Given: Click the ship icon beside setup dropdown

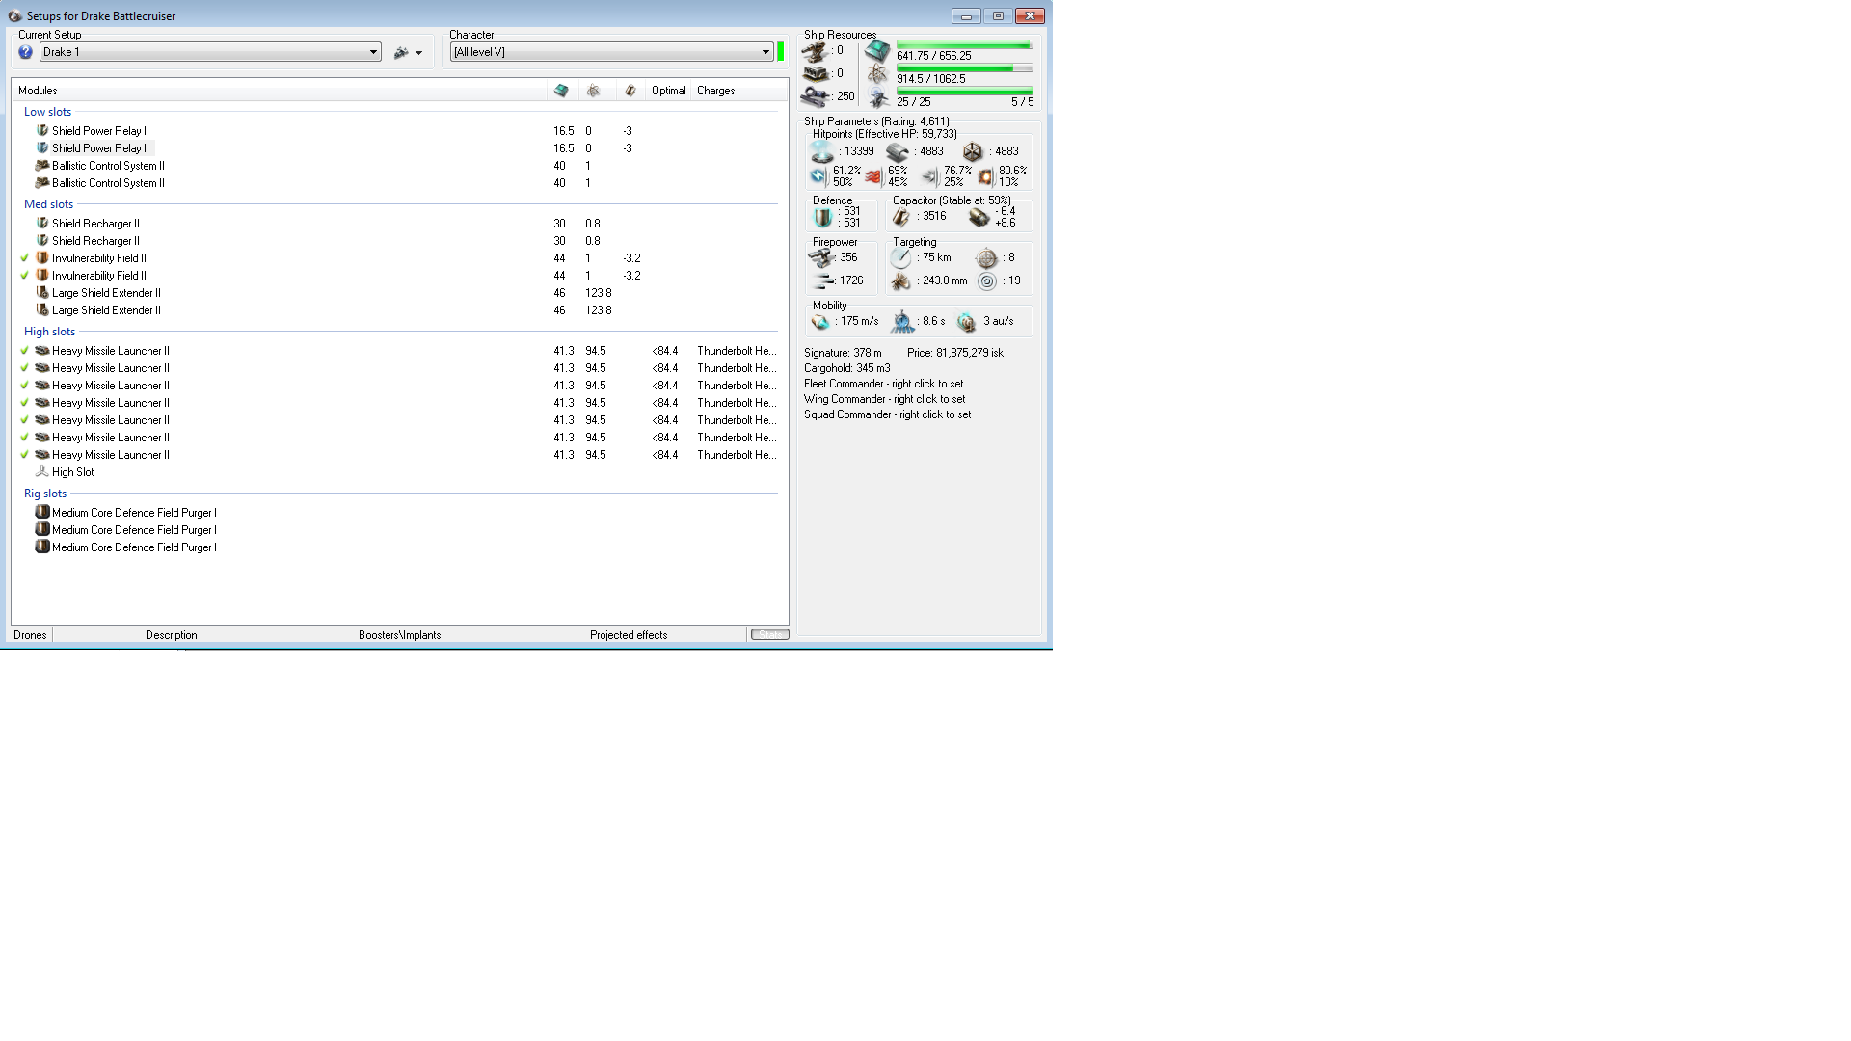Looking at the screenshot, I should pyautogui.click(x=401, y=53).
